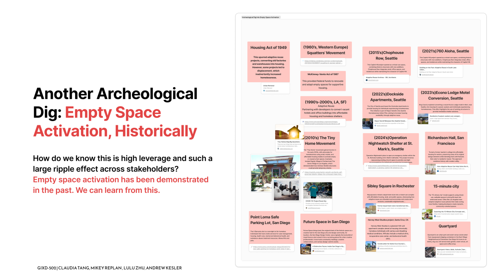Select the Quartyard card

tap(447, 234)
